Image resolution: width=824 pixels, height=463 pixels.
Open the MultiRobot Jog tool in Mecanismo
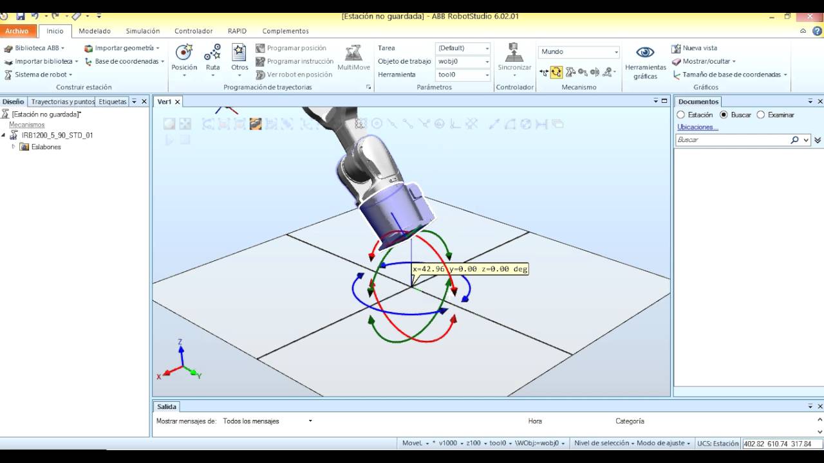pyautogui.click(x=608, y=72)
